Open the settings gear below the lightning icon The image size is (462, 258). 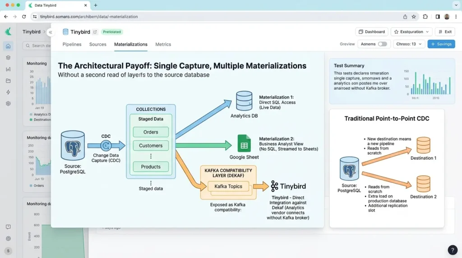[x=8, y=104]
